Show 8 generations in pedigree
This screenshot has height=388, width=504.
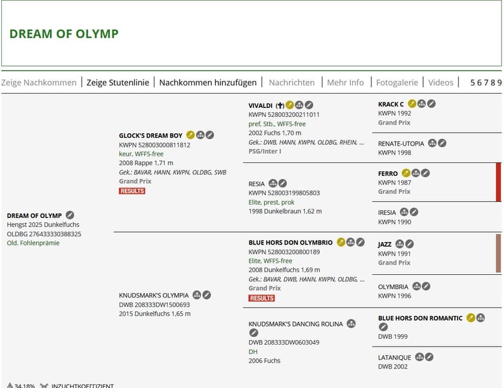[x=493, y=83]
